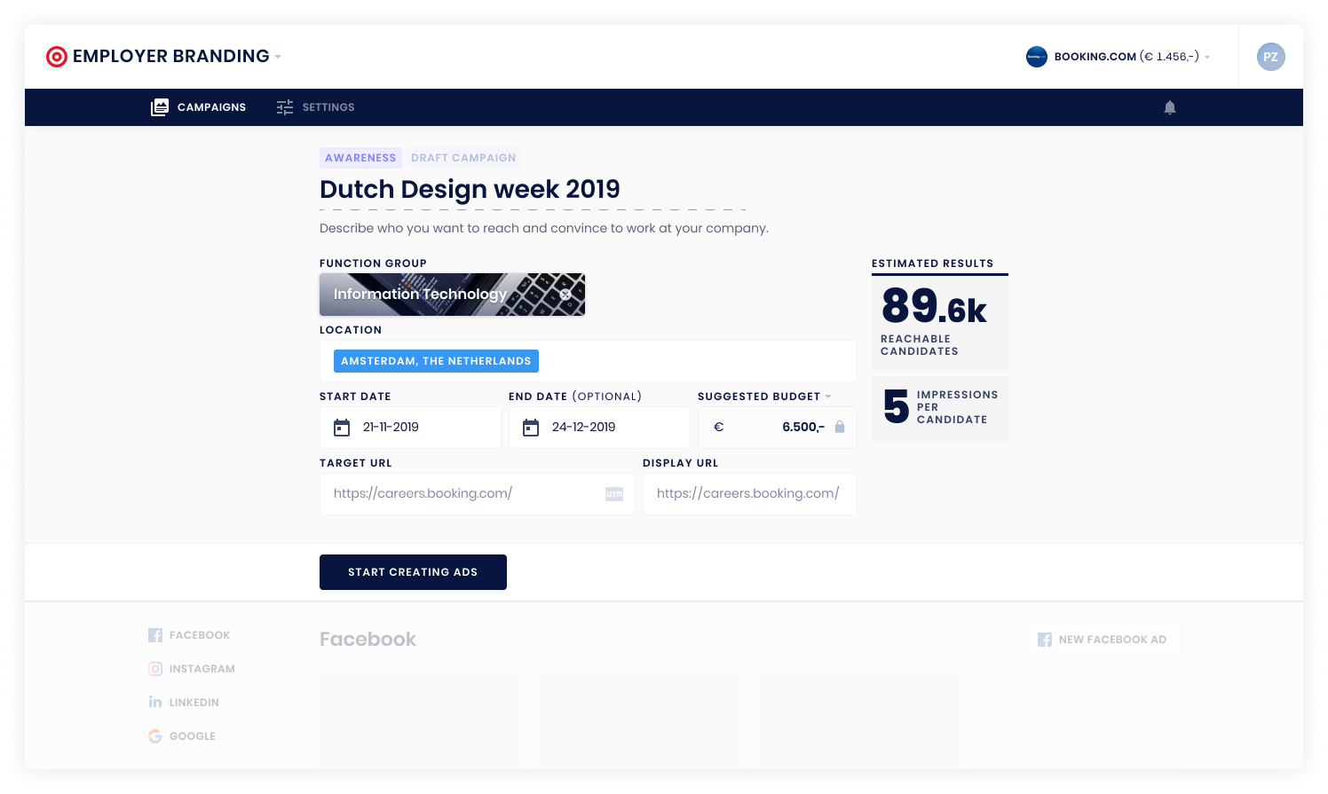Viewport: 1328px width, 794px height.
Task: Open the Employer Branding dropdown arrow
Action: (278, 57)
